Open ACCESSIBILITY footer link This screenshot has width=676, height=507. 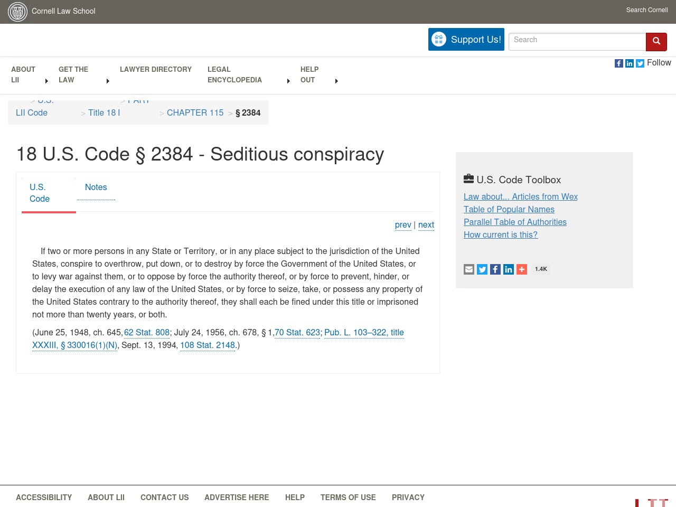pos(44,497)
